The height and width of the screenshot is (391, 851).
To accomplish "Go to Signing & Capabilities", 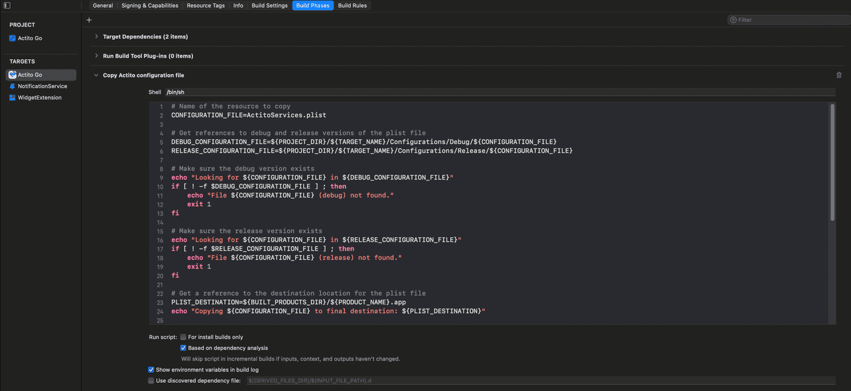I will click(149, 5).
